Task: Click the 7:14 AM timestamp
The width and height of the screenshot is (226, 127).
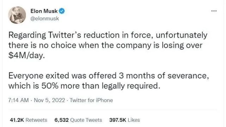Action: [18, 100]
